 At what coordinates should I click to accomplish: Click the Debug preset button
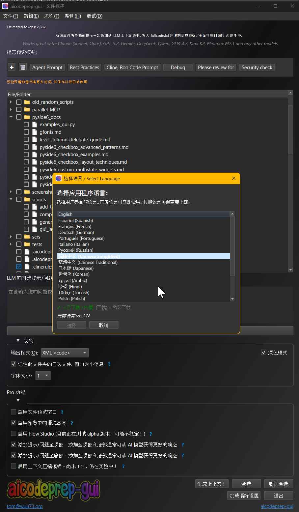click(x=178, y=67)
